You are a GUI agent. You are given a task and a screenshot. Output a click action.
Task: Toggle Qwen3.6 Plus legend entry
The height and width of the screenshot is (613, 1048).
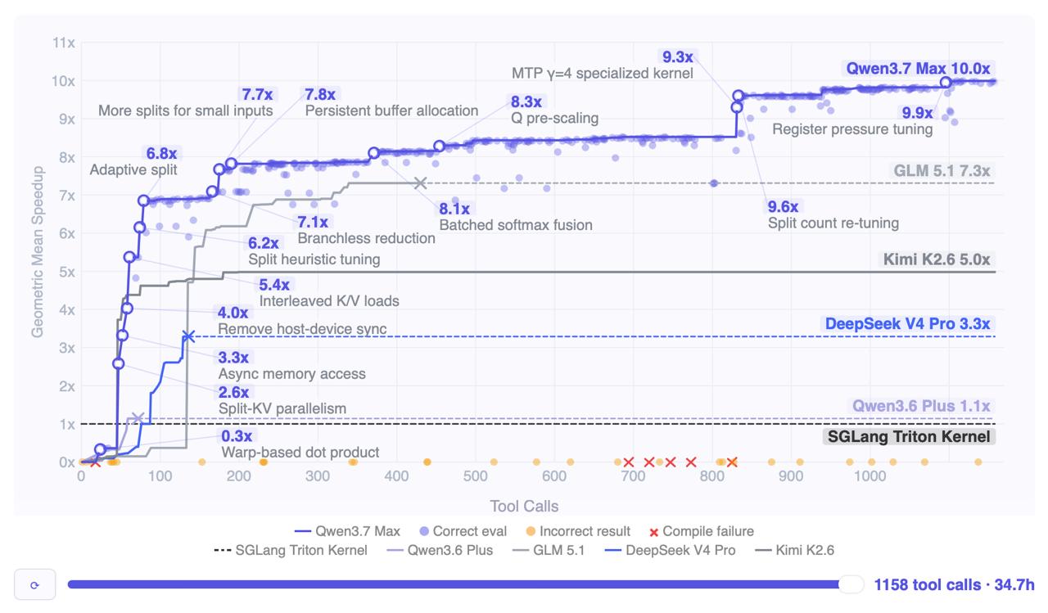click(438, 550)
